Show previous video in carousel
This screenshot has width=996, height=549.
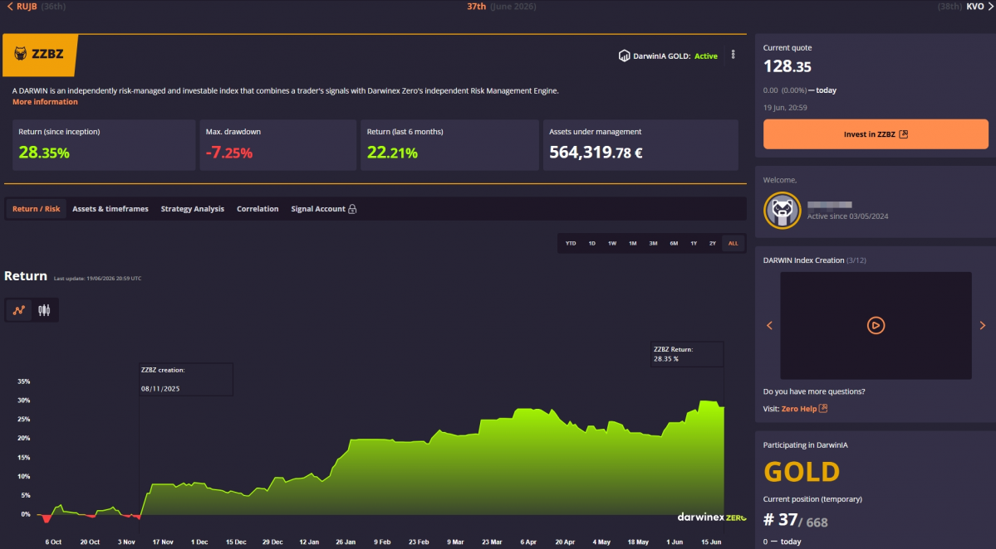769,325
